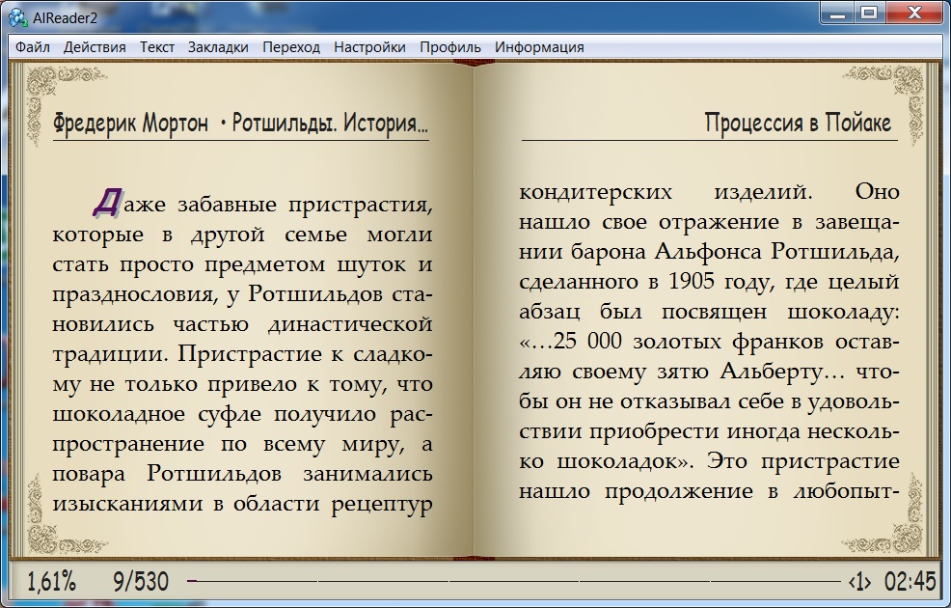Click the word 'празднословия' on left page
The image size is (951, 608).
pos(133,295)
